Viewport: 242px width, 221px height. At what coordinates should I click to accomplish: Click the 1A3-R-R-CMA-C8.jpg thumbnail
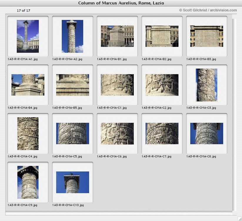coord(207,133)
